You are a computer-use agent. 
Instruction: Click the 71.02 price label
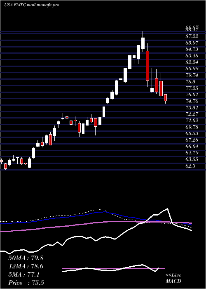[193, 121]
